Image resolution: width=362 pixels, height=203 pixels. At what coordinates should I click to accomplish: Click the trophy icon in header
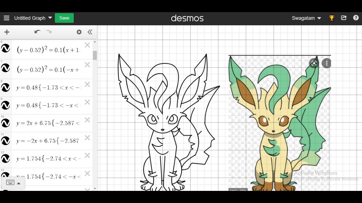pyautogui.click(x=332, y=18)
